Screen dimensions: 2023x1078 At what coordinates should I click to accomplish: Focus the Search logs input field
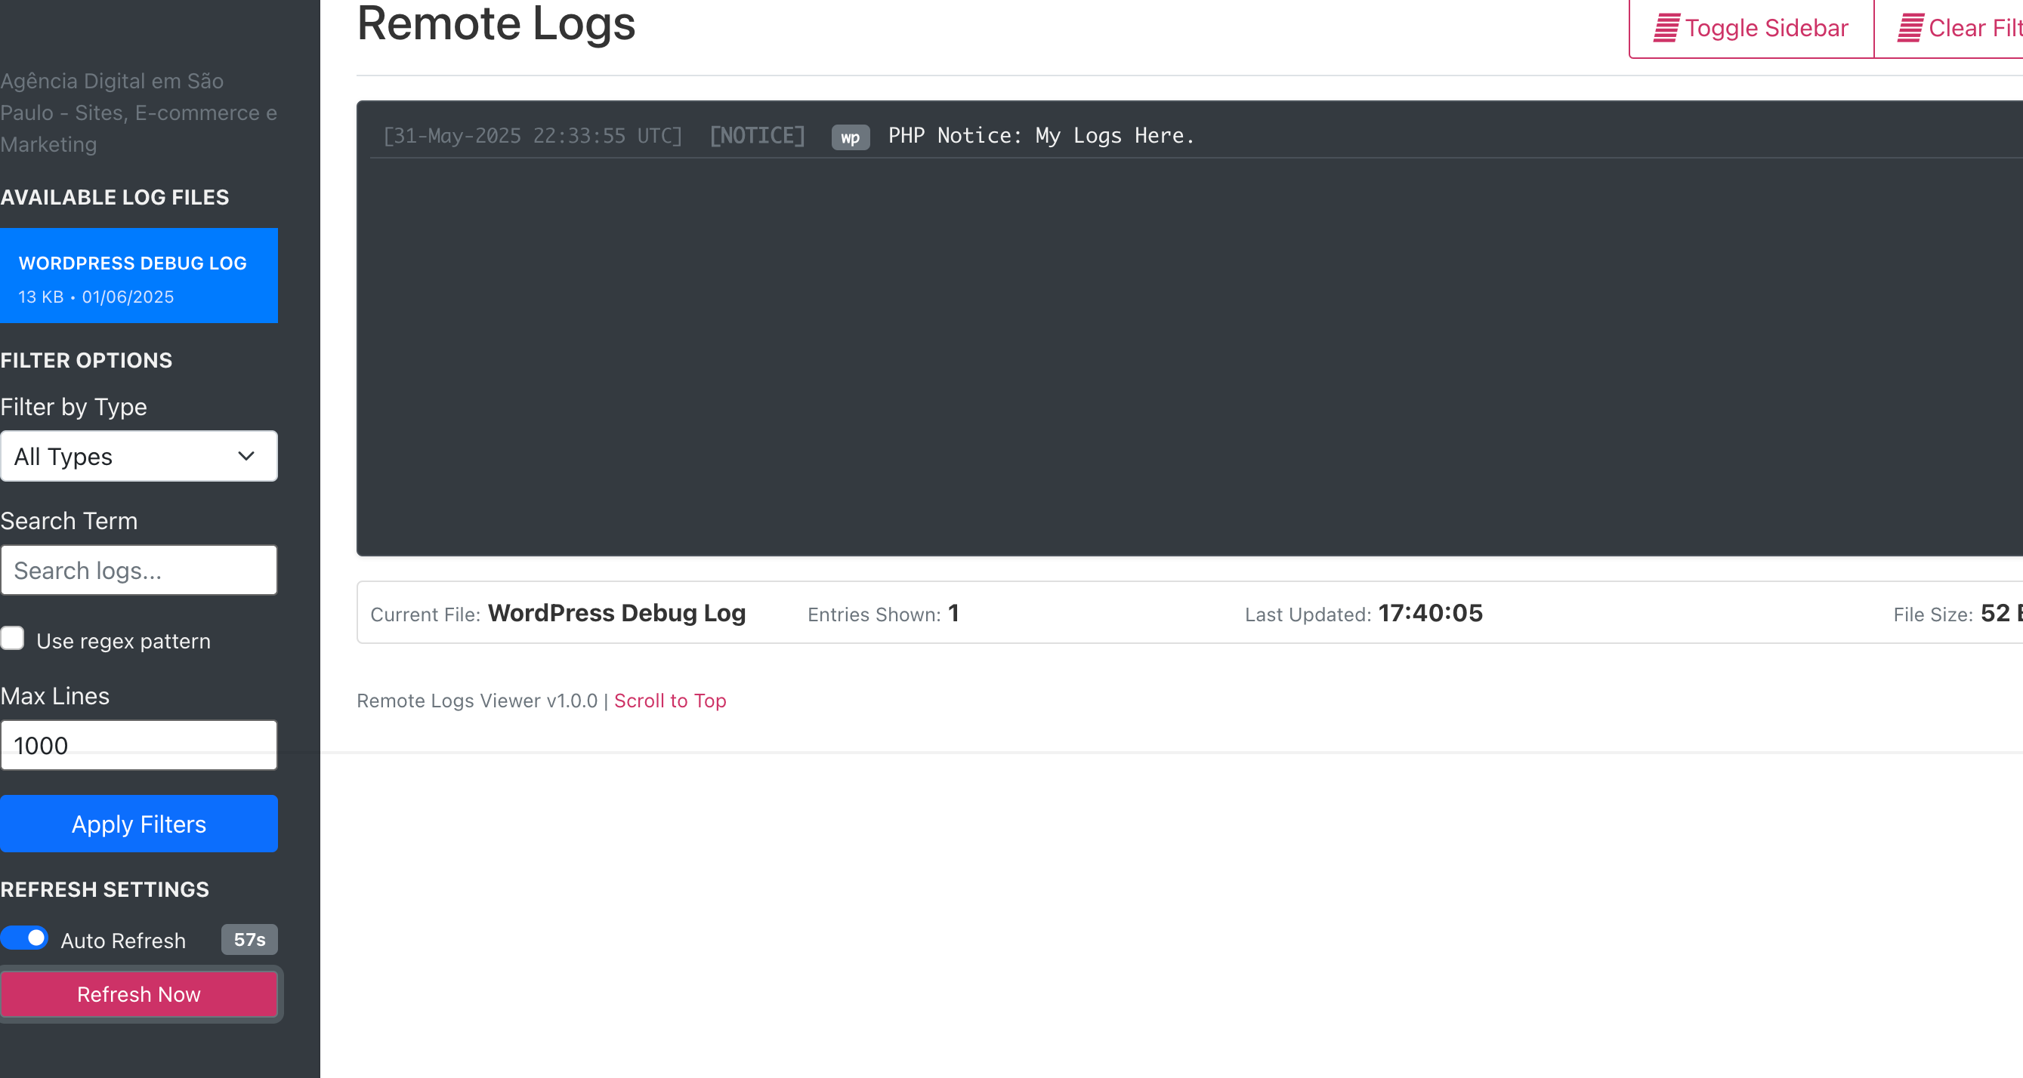139,571
